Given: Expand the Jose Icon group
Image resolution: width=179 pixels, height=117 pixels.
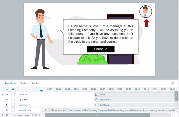Looking at the screenshot, I should pos(2,94).
